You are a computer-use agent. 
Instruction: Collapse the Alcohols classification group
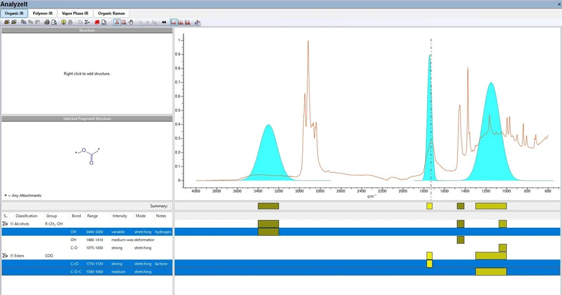(x=12, y=223)
